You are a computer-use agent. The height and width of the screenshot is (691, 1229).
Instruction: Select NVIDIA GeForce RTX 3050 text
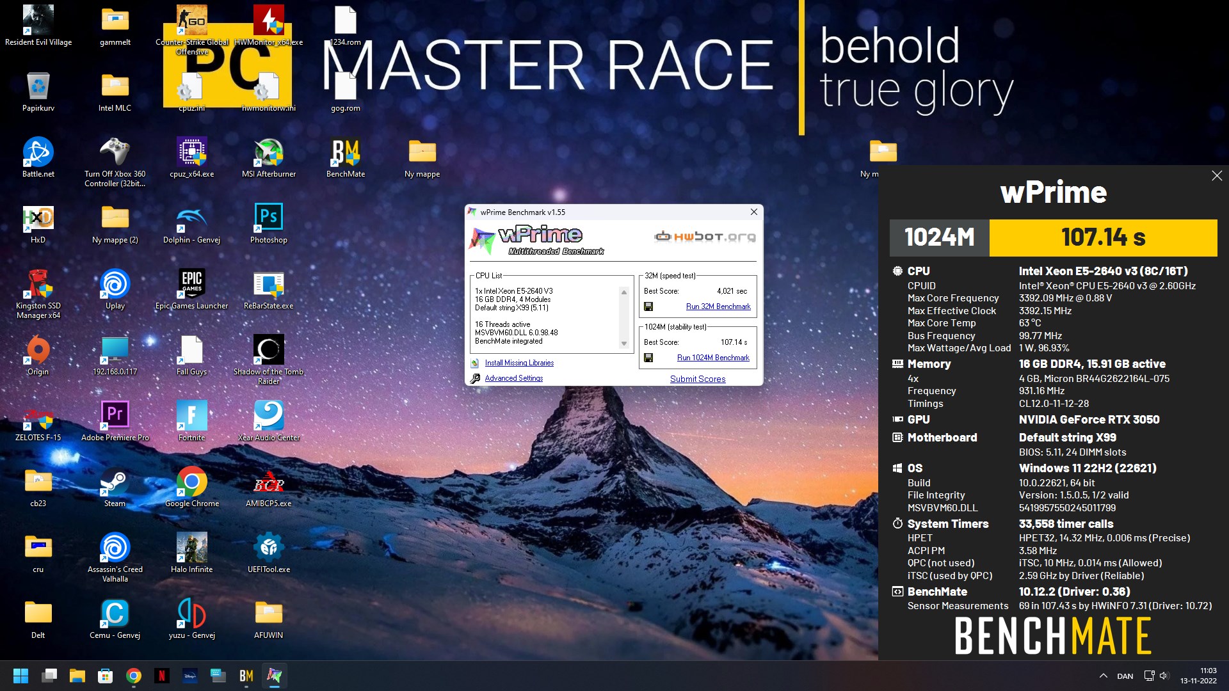coord(1089,420)
